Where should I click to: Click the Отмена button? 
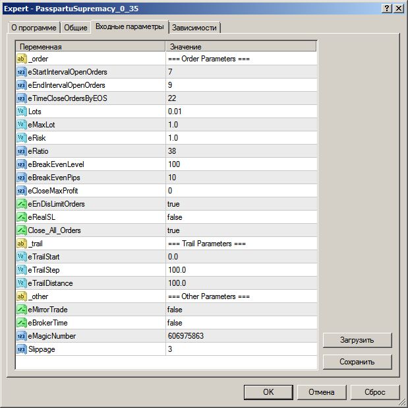point(322,392)
